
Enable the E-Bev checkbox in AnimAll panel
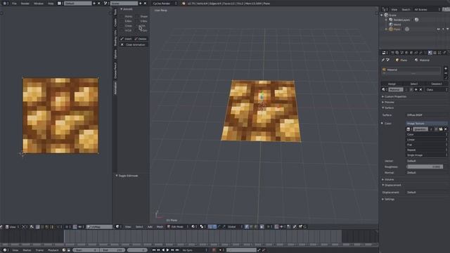pyautogui.click(x=122, y=21)
